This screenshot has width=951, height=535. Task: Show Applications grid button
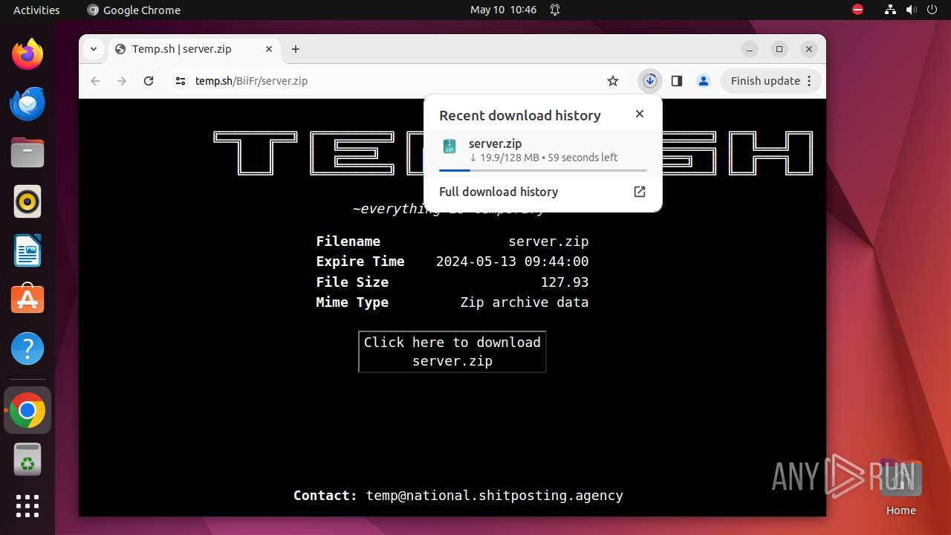point(27,506)
